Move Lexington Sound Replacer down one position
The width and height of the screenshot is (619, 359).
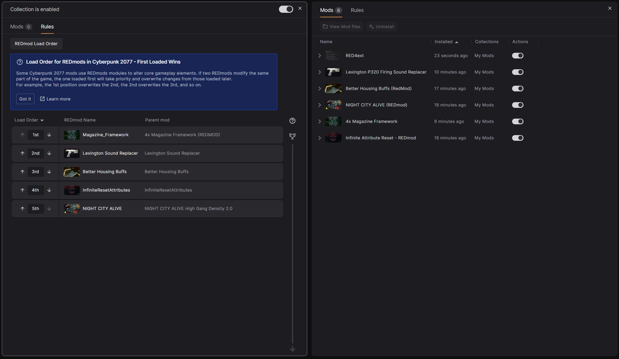(x=49, y=153)
